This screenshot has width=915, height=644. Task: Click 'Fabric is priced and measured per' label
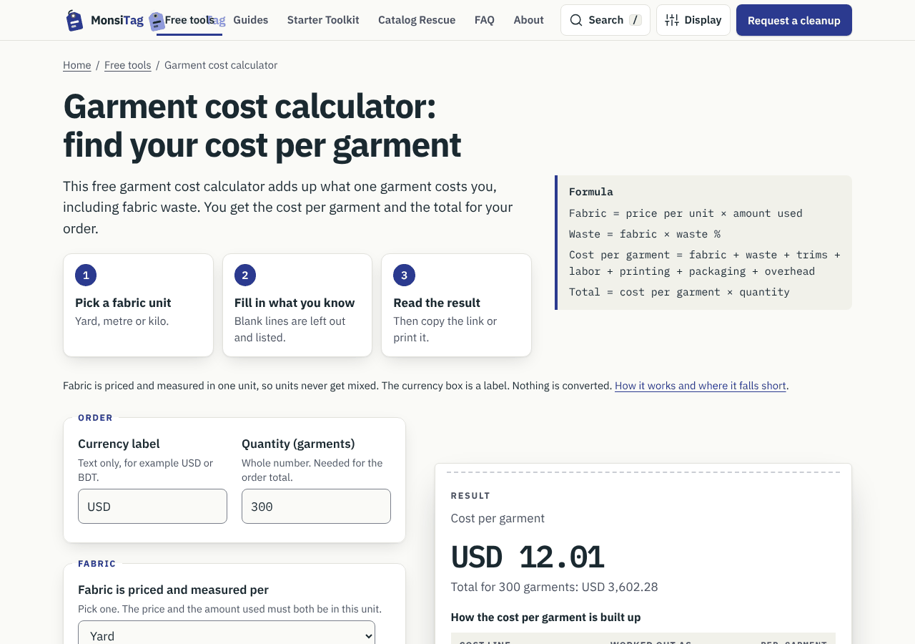pos(173,590)
